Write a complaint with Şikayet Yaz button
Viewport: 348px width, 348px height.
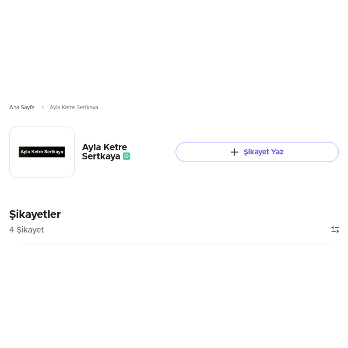(x=257, y=152)
